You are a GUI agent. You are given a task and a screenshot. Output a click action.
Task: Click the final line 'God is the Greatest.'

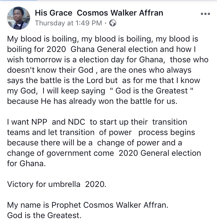point(44,215)
